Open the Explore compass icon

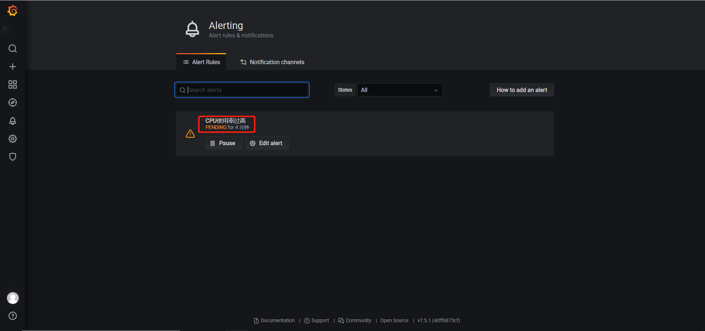point(12,103)
